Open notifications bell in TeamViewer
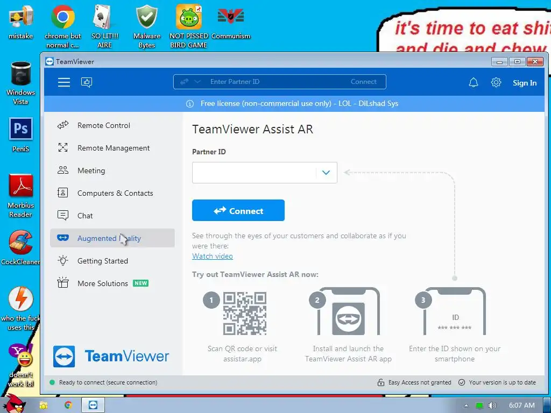 pos(474,82)
